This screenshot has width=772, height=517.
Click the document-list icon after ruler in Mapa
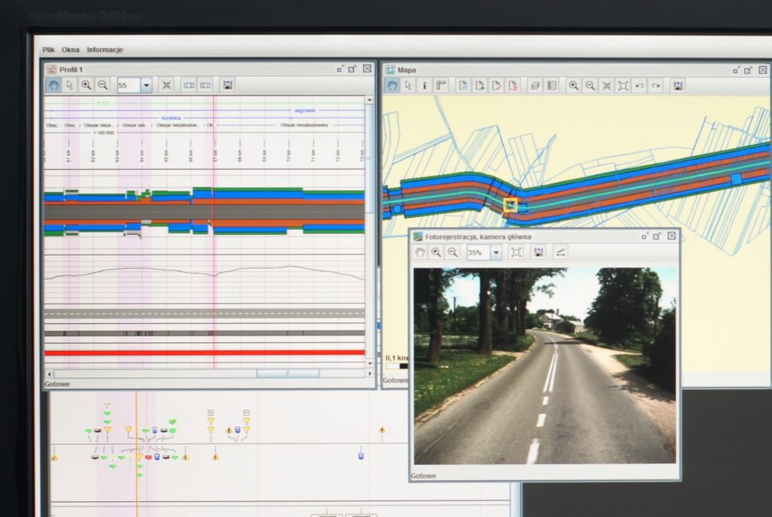click(x=463, y=86)
